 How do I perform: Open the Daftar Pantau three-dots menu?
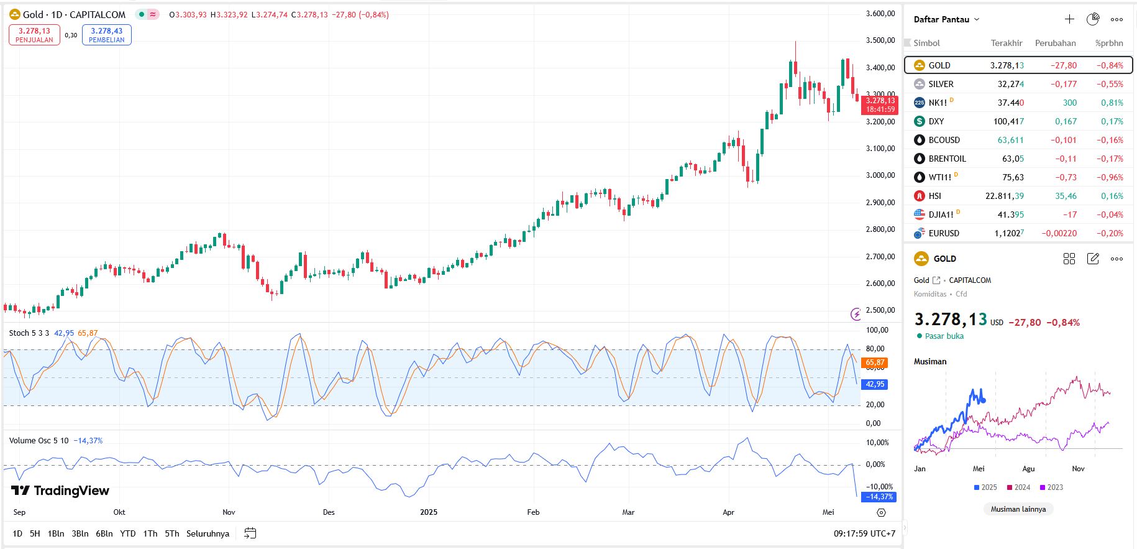click(x=1116, y=19)
